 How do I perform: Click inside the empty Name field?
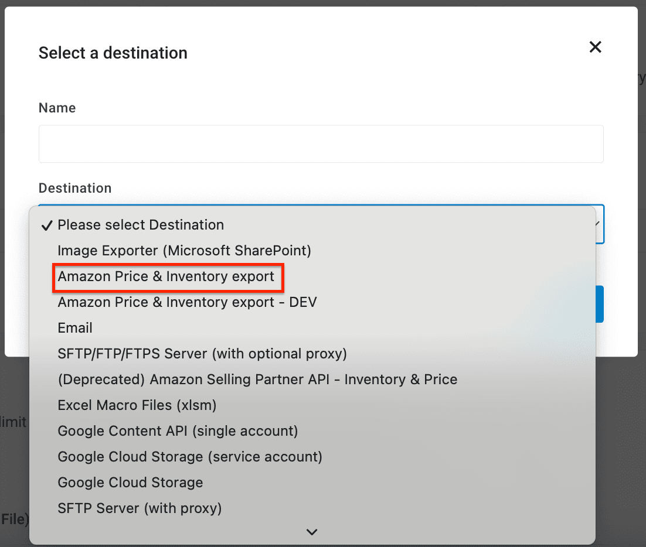(x=321, y=143)
